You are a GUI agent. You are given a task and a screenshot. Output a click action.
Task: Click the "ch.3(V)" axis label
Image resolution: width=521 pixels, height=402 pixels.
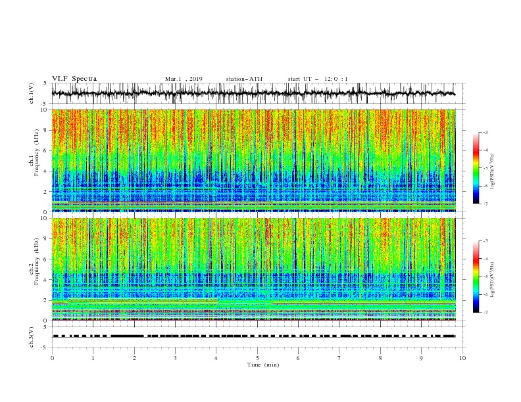[32, 337]
